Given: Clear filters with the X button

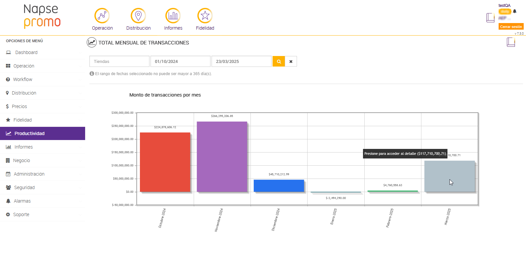Looking at the screenshot, I should [x=291, y=61].
